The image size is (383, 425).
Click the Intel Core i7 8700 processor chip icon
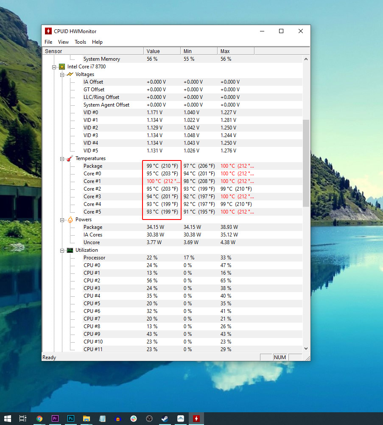point(62,67)
